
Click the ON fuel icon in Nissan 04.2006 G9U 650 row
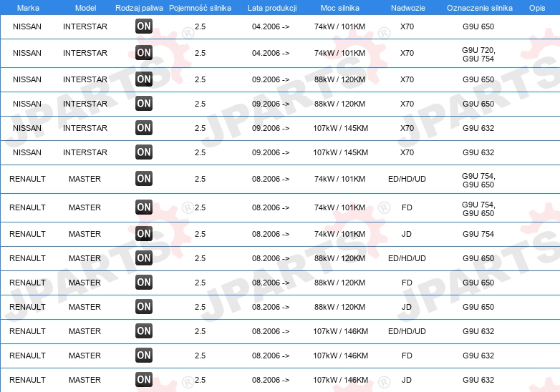(x=144, y=26)
